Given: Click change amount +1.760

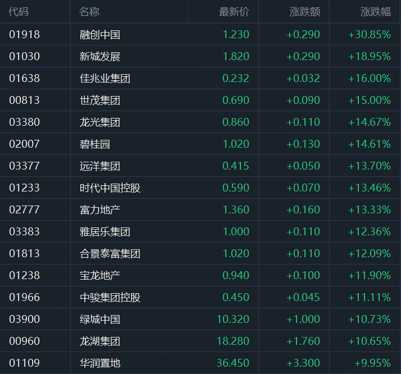Looking at the screenshot, I should pyautogui.click(x=303, y=341).
